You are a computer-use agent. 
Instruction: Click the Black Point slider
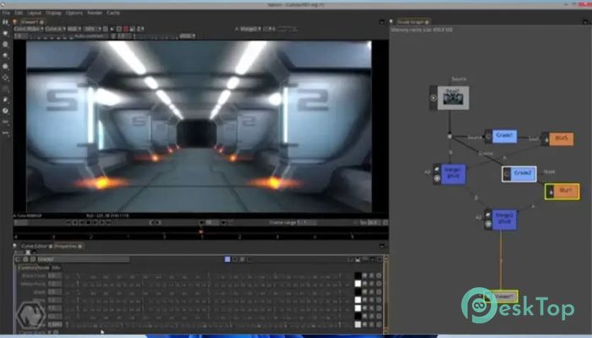208,276
